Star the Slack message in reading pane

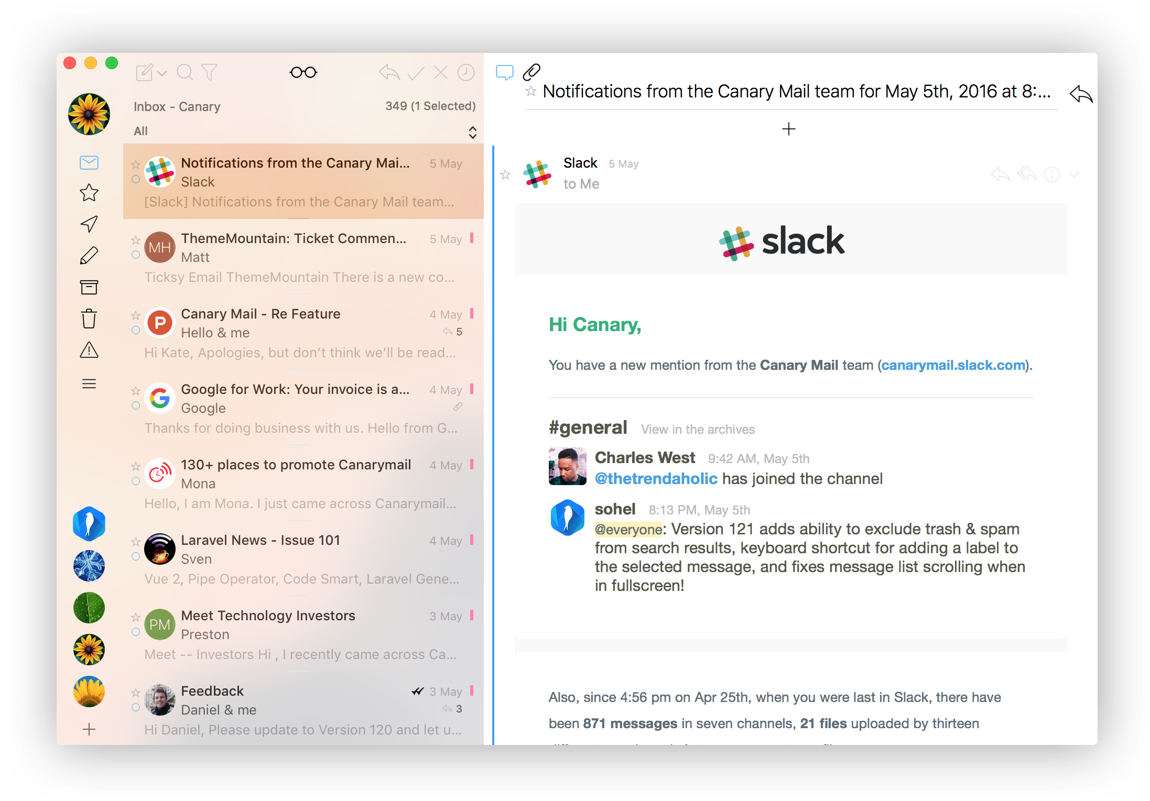(505, 175)
